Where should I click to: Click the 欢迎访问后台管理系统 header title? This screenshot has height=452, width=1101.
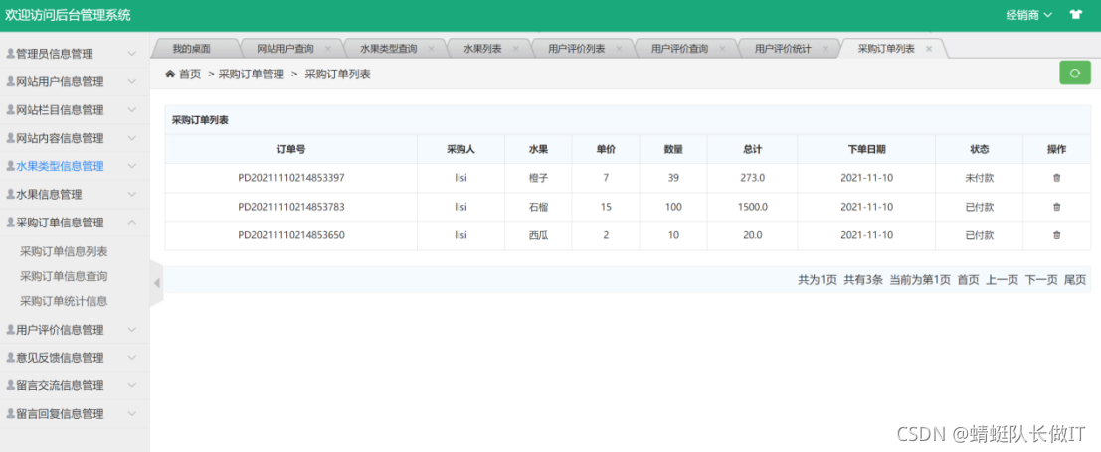[x=68, y=15]
